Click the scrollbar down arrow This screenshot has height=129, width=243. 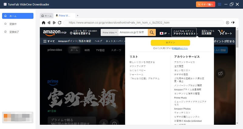coord(237,123)
